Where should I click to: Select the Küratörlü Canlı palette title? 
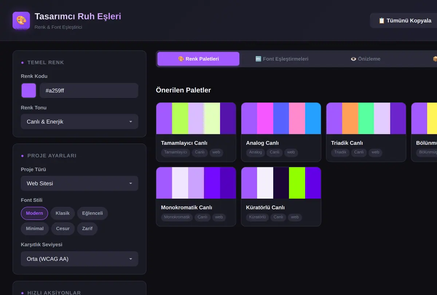point(265,207)
